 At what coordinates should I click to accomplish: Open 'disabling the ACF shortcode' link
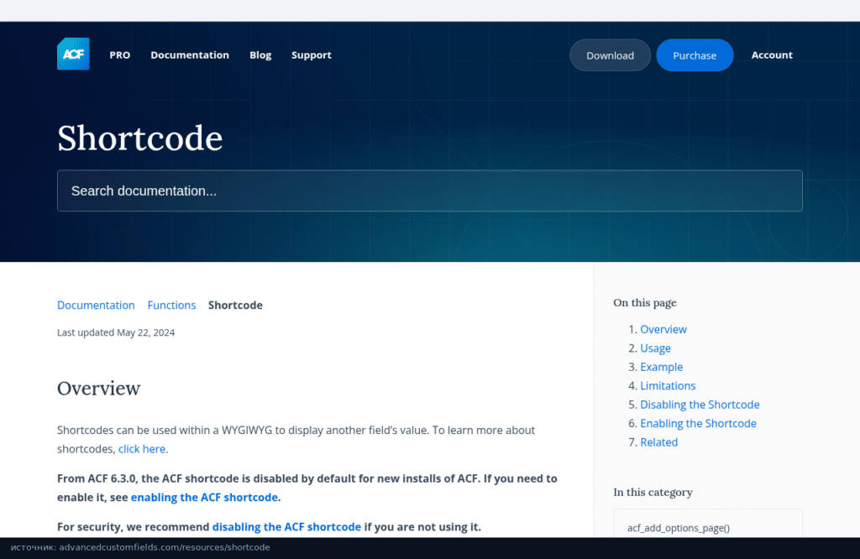coord(286,526)
